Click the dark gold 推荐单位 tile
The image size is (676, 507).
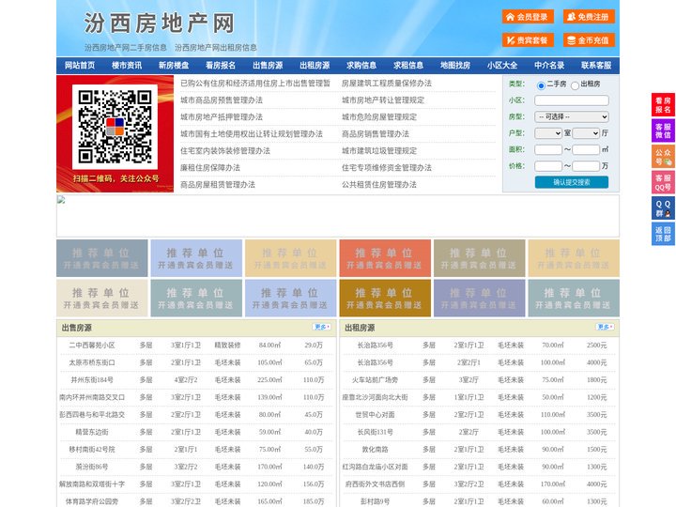click(385, 298)
